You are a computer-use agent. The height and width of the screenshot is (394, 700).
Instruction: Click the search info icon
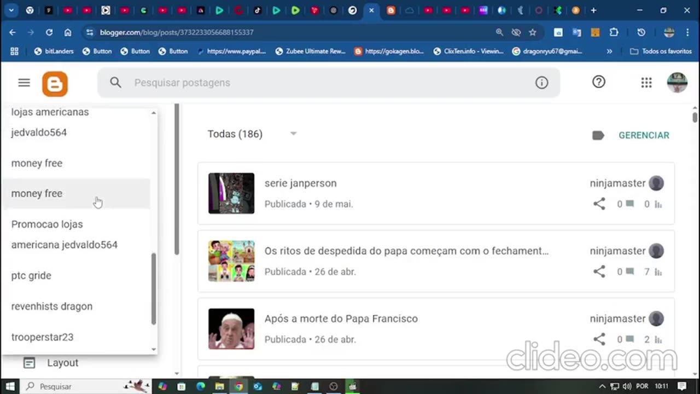point(541,83)
